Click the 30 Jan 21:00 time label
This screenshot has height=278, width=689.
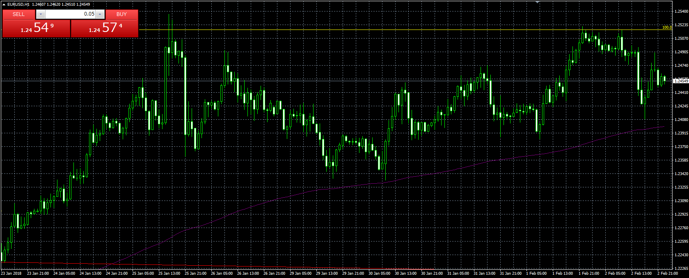coord(432,273)
